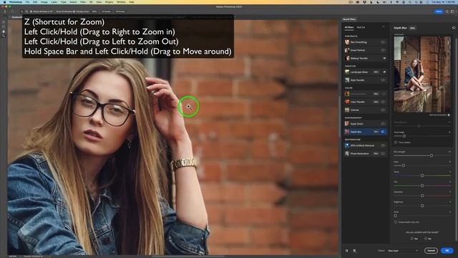Click the Depth Blur filter thumbnail
The width and height of the screenshot is (458, 258).
point(347,132)
